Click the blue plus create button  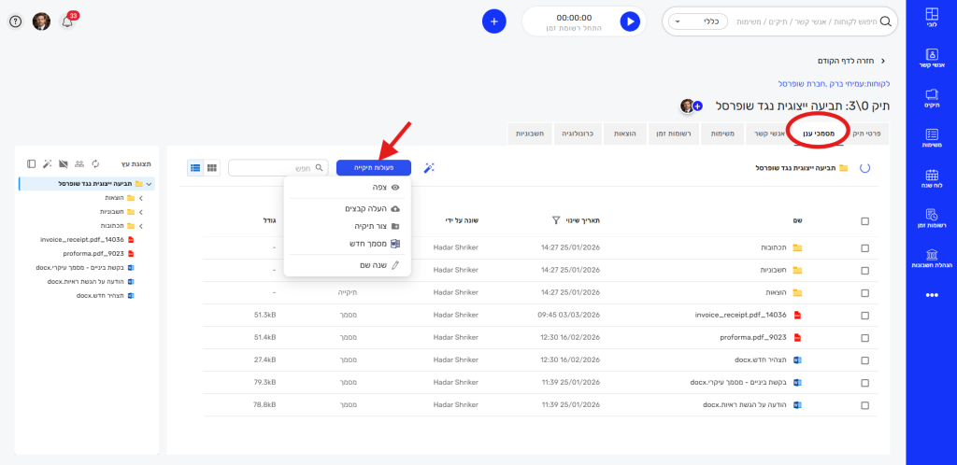point(494,20)
